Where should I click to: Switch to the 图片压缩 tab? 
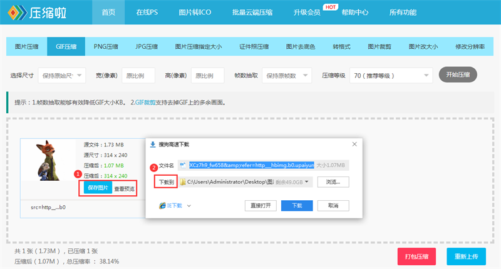[x=26, y=46]
